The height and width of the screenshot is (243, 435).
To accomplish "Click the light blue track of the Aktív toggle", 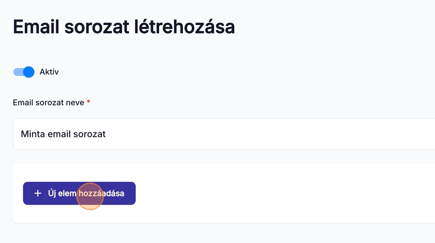I will (17, 72).
